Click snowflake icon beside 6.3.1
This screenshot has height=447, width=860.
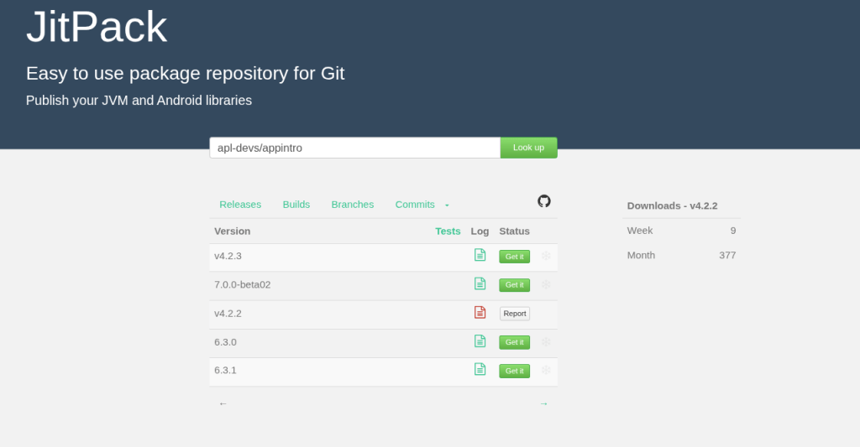click(546, 370)
